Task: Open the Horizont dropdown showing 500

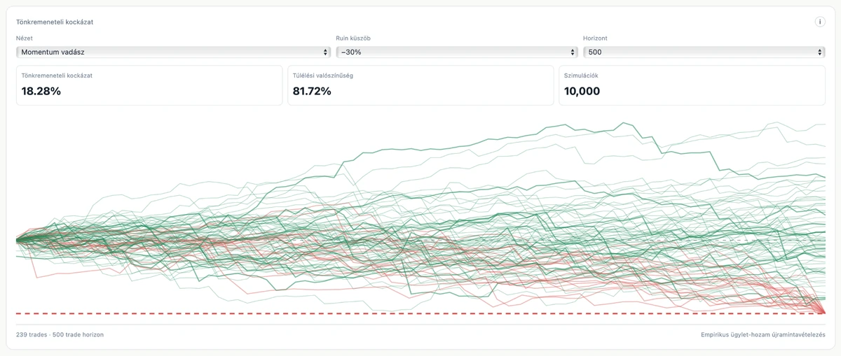Action: point(704,52)
